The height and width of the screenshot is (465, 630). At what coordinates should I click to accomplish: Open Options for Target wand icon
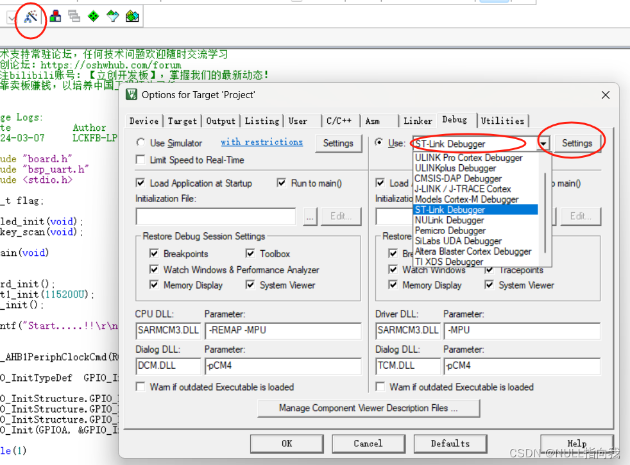click(31, 17)
